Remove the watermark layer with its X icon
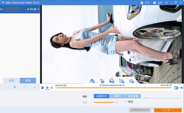Screen dimensions: 184x113 [38, 9]
